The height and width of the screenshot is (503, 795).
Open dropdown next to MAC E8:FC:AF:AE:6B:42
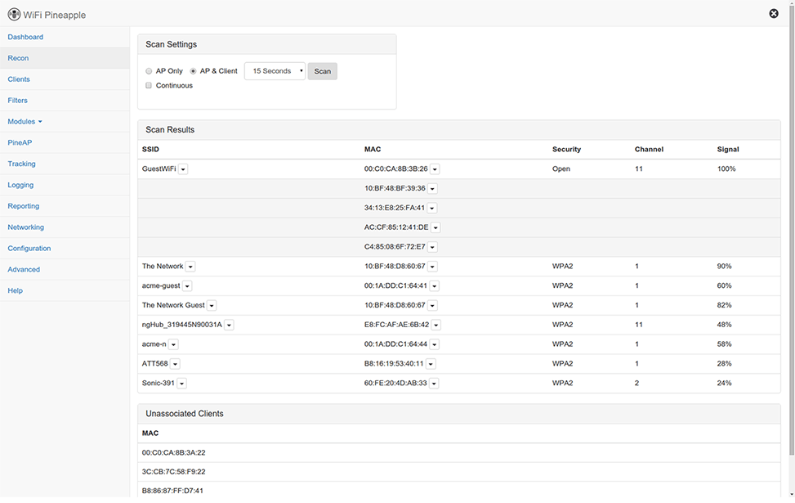coord(436,325)
